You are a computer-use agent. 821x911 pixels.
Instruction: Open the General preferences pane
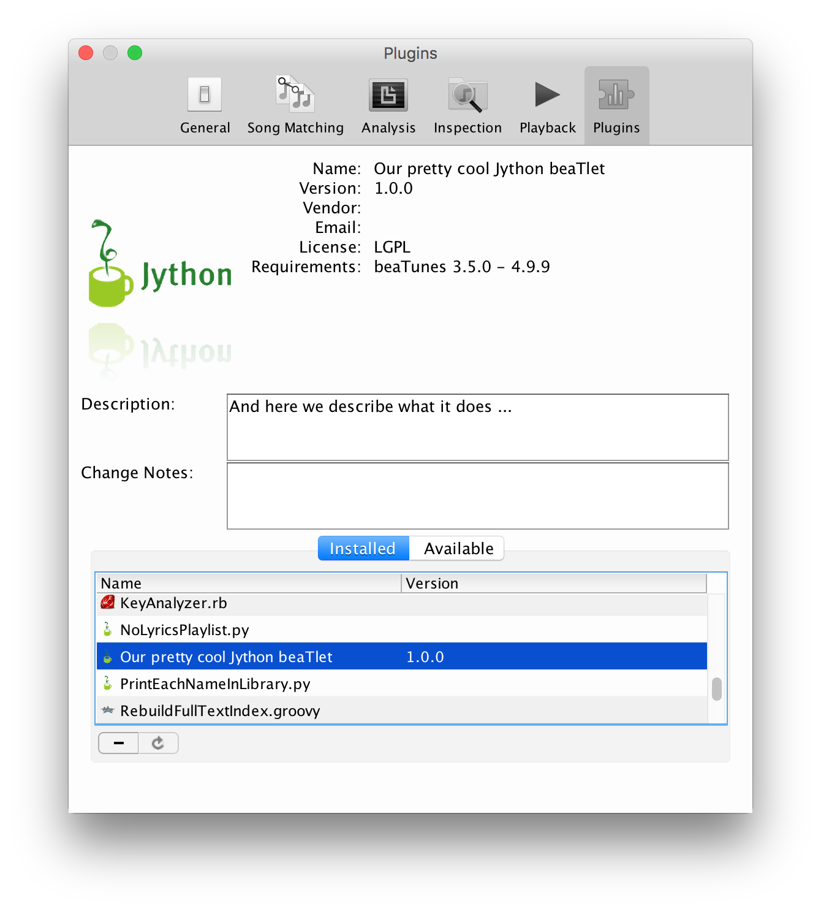click(x=205, y=105)
